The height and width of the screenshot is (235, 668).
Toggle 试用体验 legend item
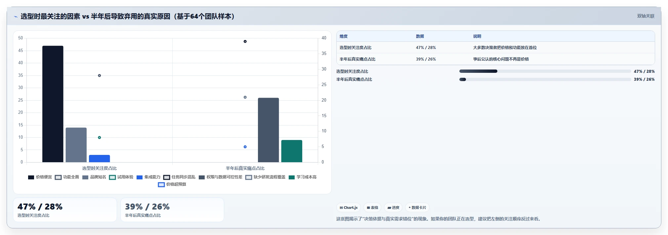121,177
